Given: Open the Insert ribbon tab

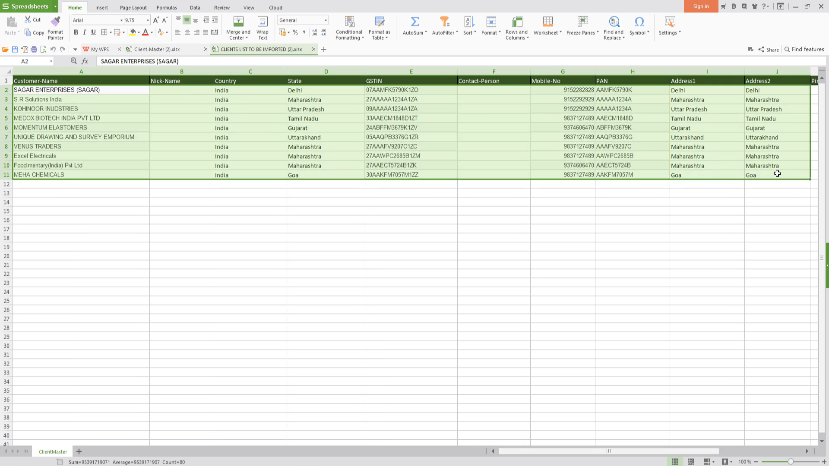Looking at the screenshot, I should [101, 7].
